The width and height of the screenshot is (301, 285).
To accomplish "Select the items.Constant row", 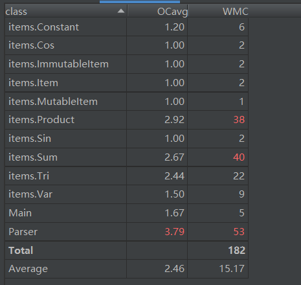I will point(127,27).
